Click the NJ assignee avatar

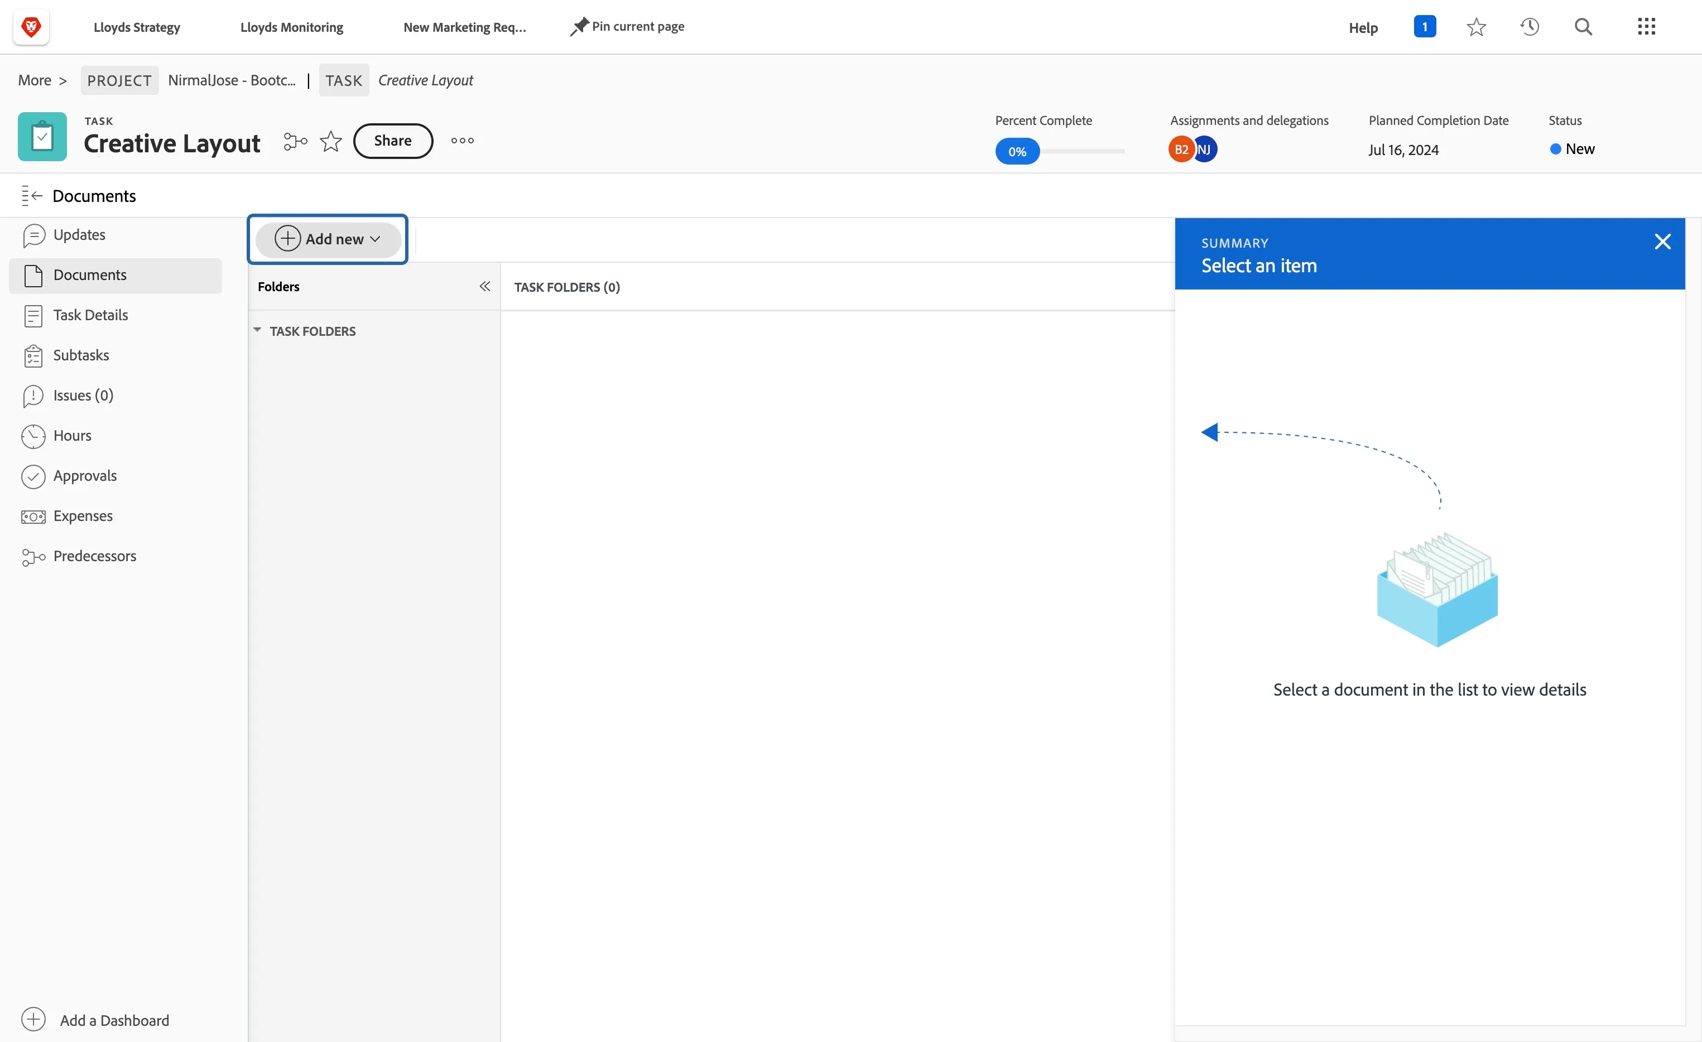pos(1206,149)
